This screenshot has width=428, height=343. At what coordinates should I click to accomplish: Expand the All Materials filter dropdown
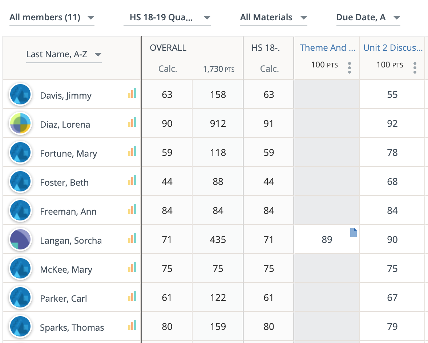coord(273,18)
